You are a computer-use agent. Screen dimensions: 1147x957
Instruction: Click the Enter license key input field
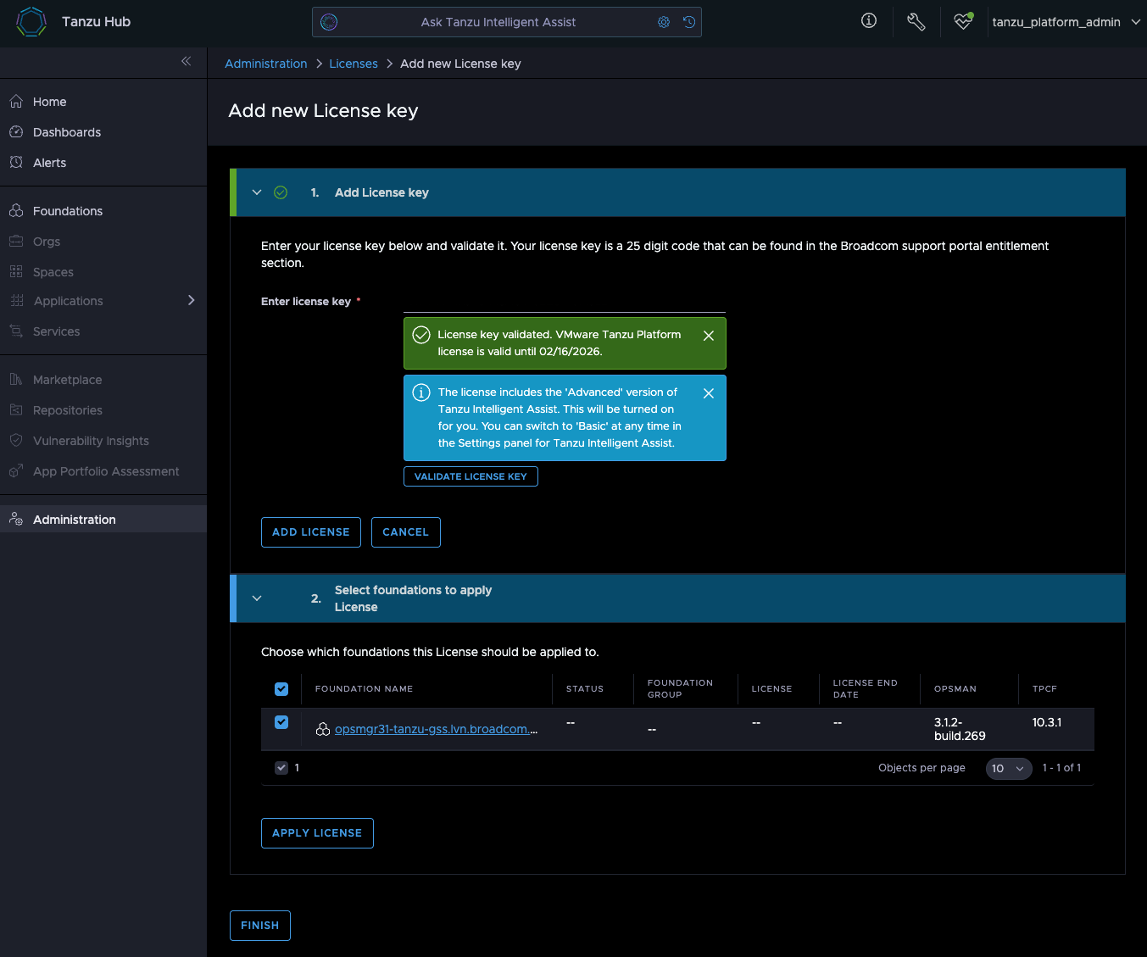click(x=564, y=302)
